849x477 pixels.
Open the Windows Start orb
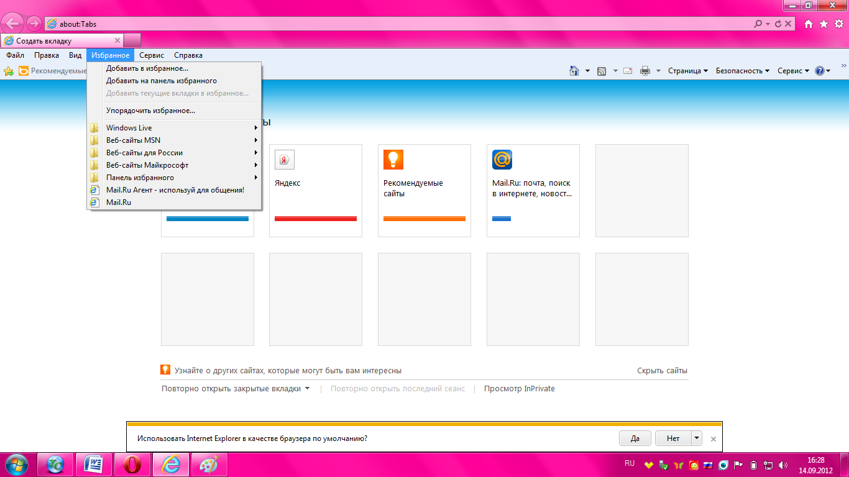(17, 464)
